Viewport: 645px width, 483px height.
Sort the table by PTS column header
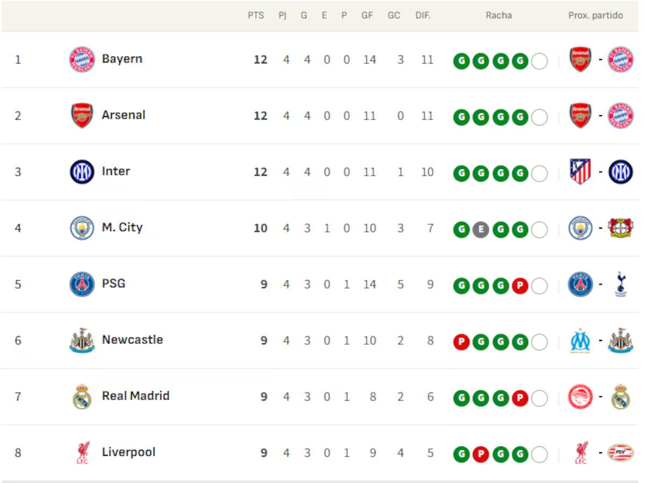256,16
